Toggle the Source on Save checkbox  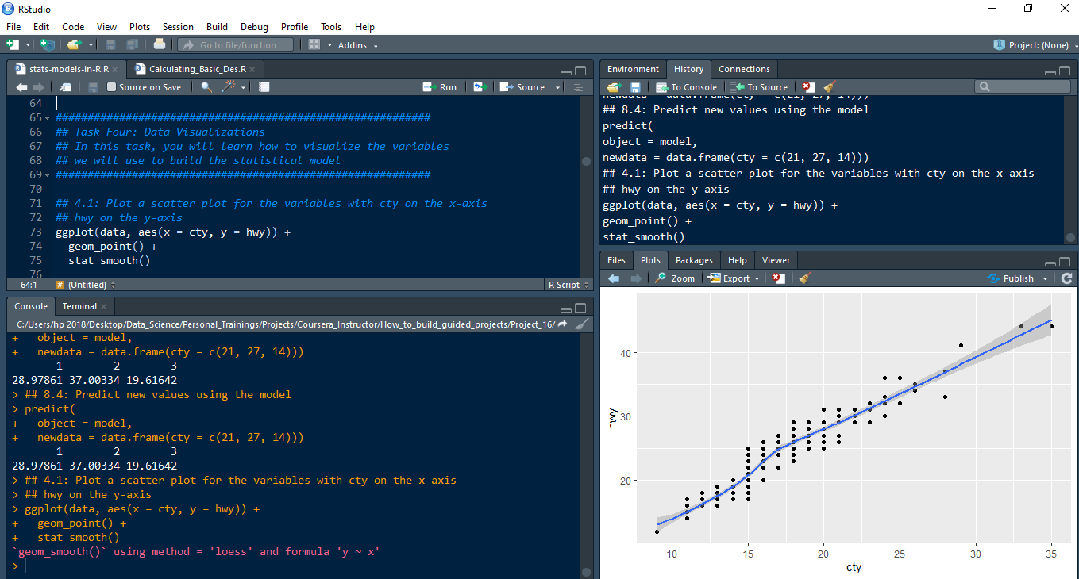[x=112, y=87]
